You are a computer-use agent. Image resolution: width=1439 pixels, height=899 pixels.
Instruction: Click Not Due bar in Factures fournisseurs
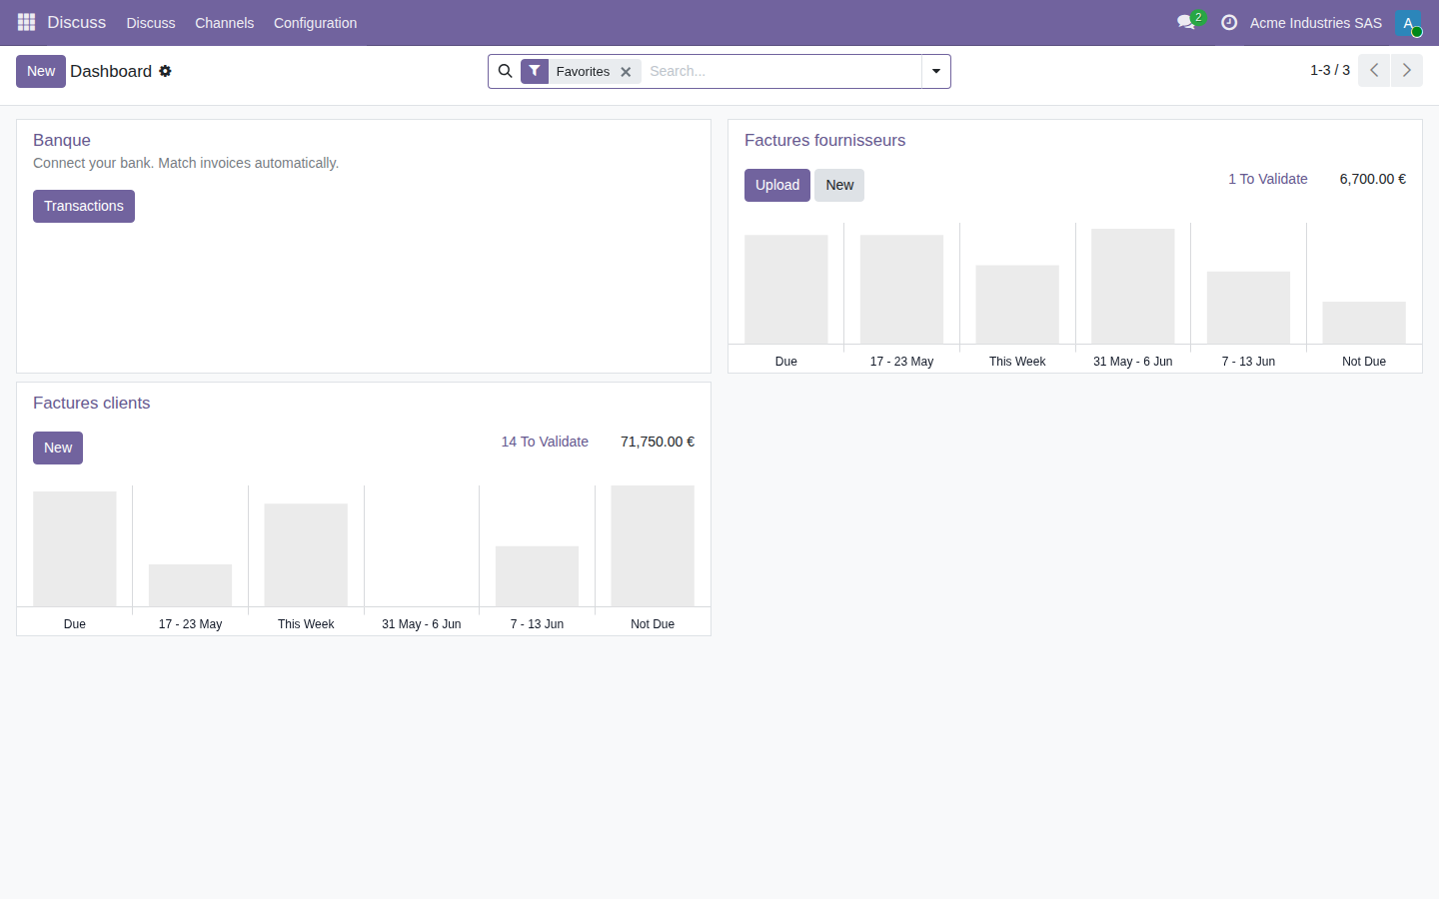(x=1364, y=323)
